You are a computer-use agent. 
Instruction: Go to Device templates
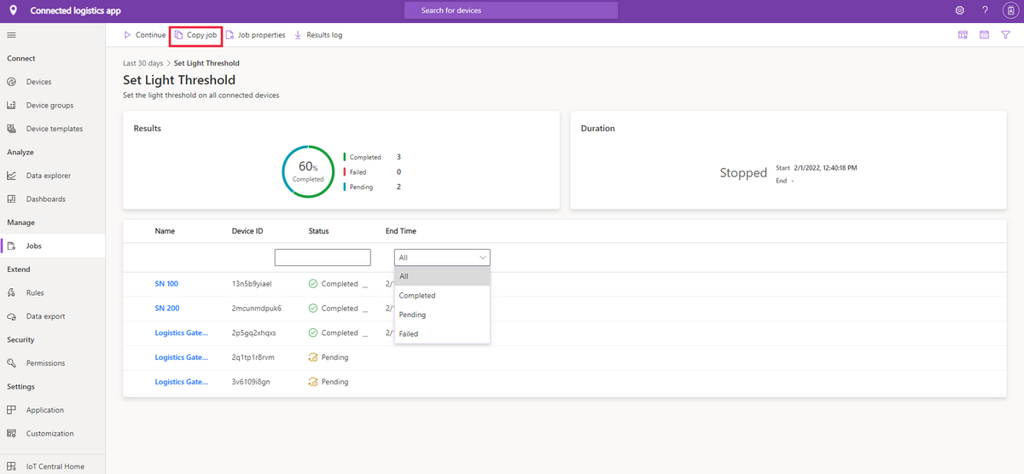click(53, 129)
